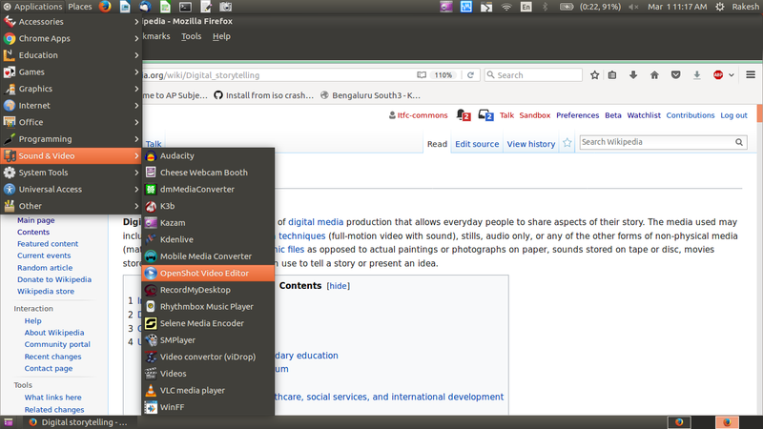The height and width of the screenshot is (429, 763).
Task: Open Firefox Tools menu
Action: tap(192, 36)
